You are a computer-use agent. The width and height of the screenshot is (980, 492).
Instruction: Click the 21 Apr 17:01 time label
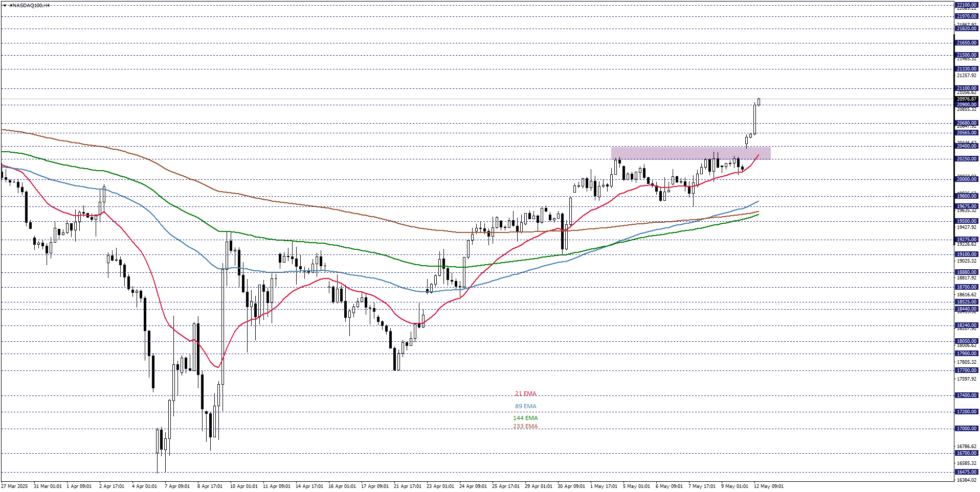[408, 486]
